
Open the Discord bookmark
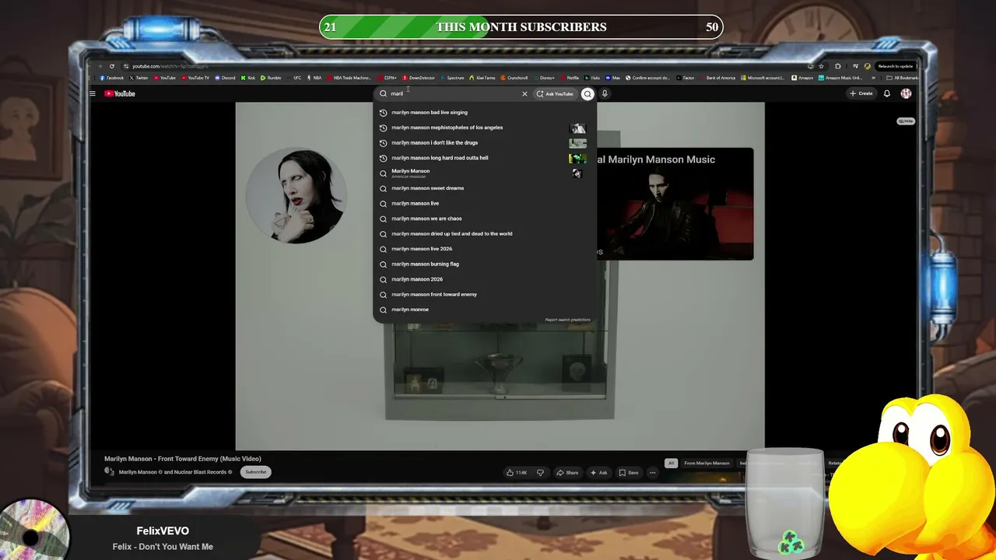pyautogui.click(x=225, y=78)
